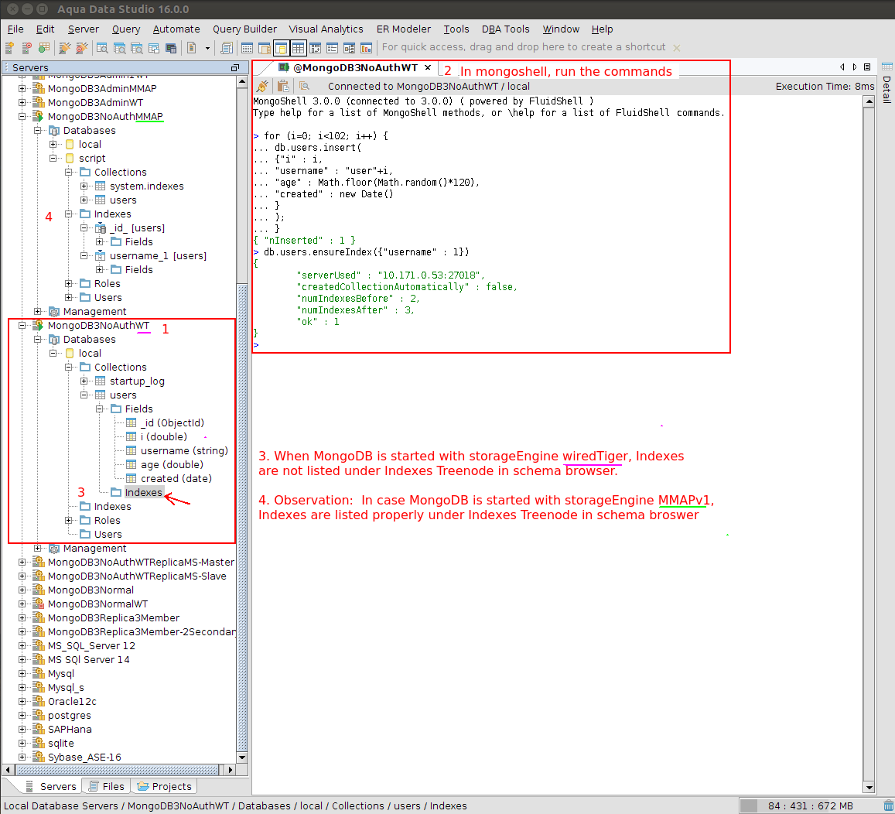Click the table grid toolbar icon
Image resolution: width=895 pixels, height=814 pixels.
(x=248, y=48)
